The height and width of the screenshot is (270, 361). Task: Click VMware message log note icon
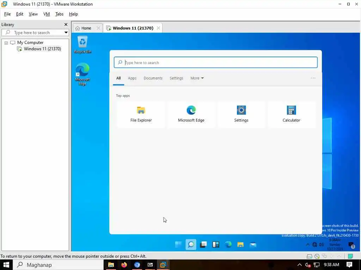point(350,256)
